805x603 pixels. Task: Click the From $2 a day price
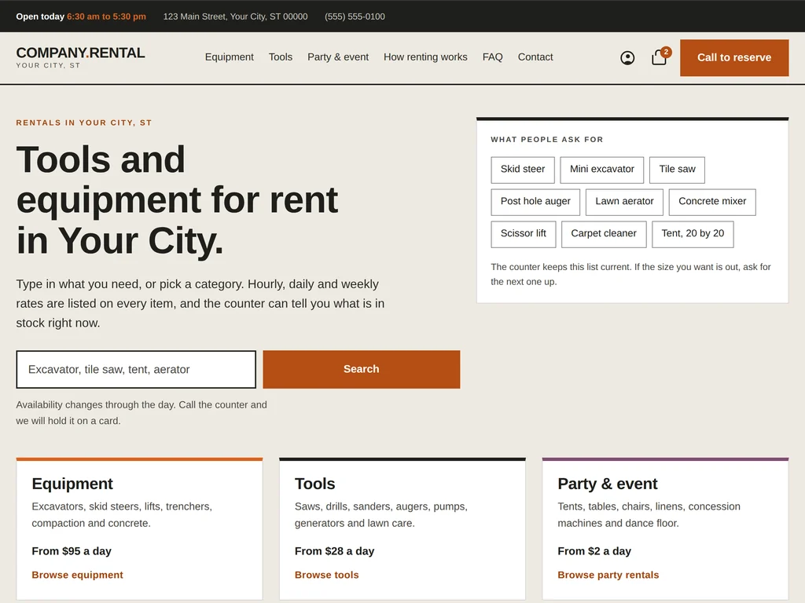tap(594, 551)
